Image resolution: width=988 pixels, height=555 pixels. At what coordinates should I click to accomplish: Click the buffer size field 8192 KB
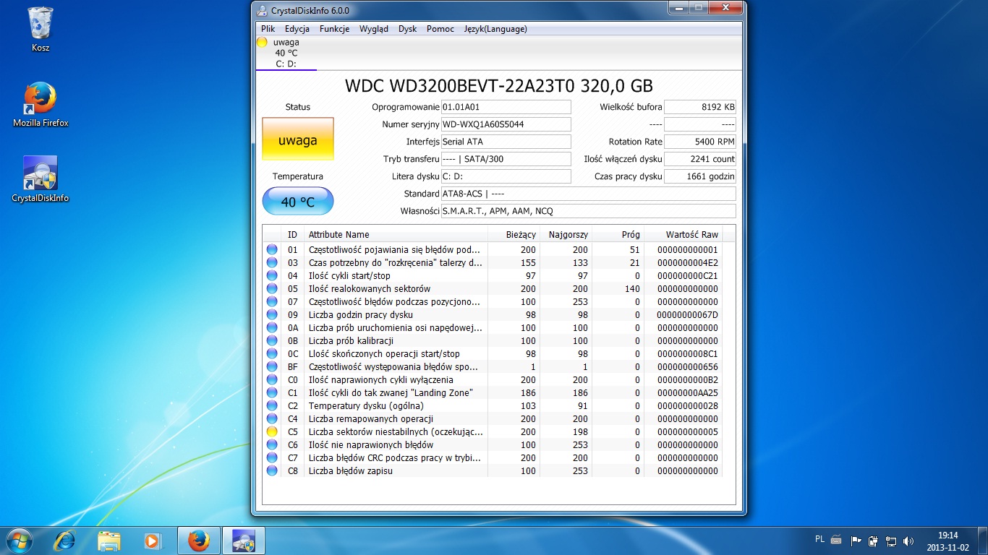[x=700, y=107]
